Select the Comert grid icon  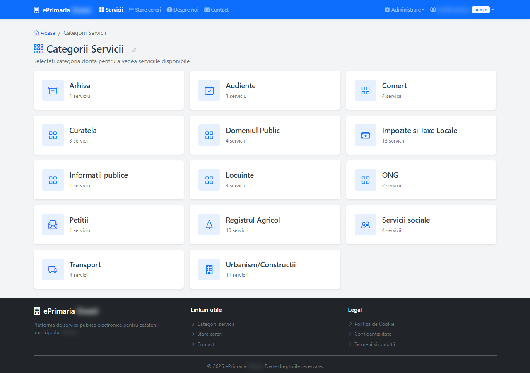pyautogui.click(x=366, y=90)
